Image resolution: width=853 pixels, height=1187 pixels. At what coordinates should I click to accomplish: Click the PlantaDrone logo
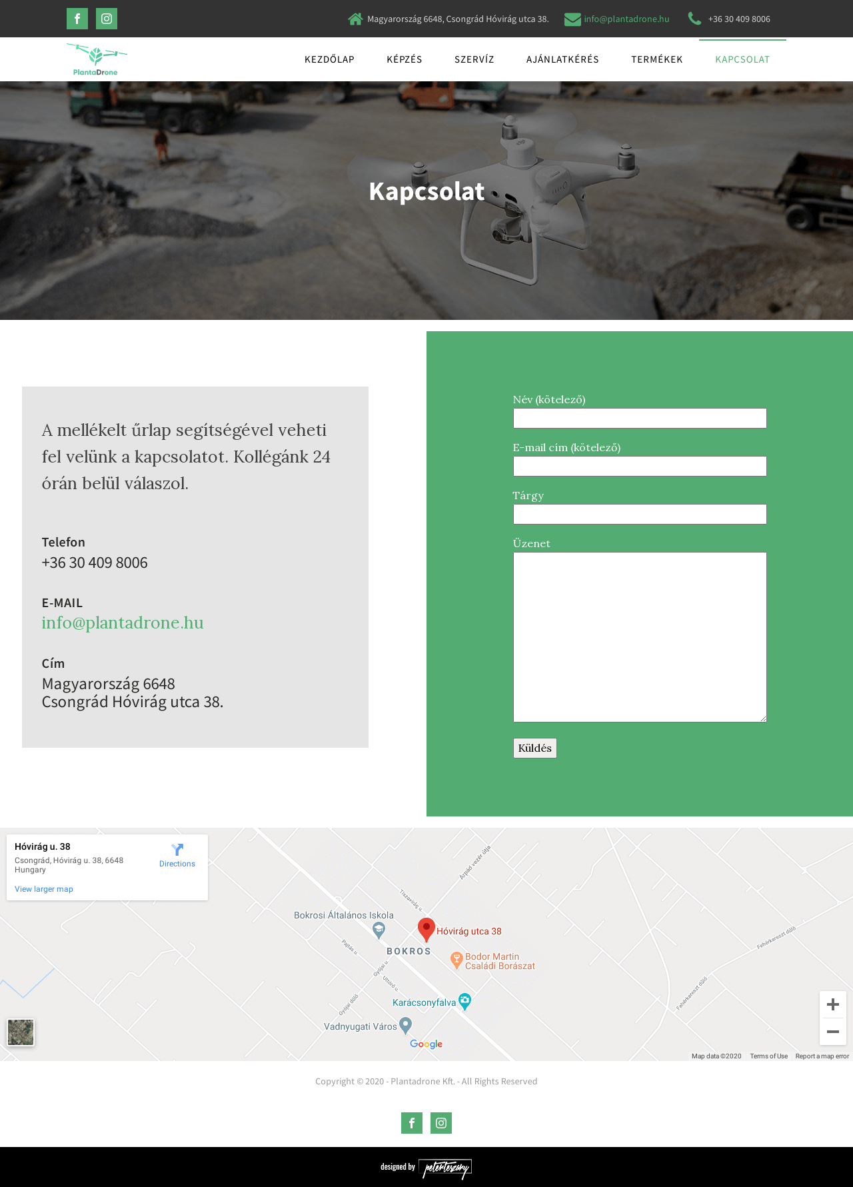click(x=96, y=59)
